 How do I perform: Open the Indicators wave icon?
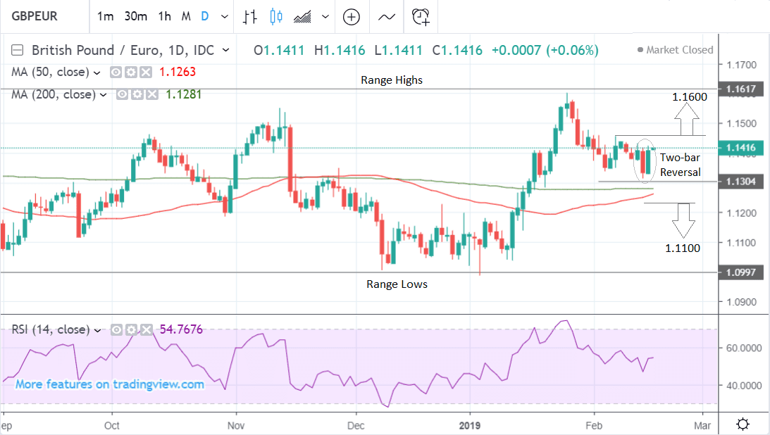tap(387, 16)
